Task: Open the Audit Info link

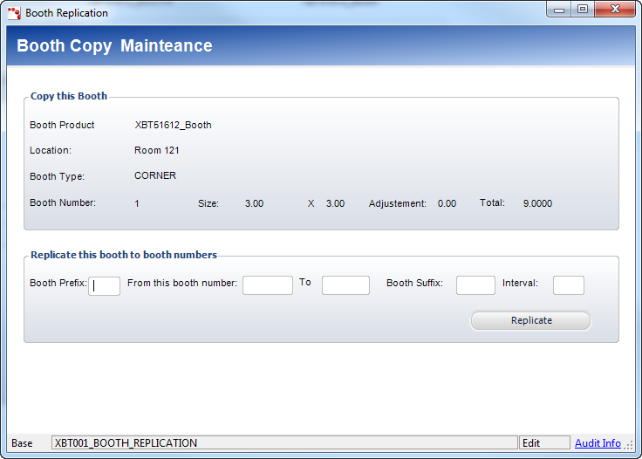Action: (598, 443)
